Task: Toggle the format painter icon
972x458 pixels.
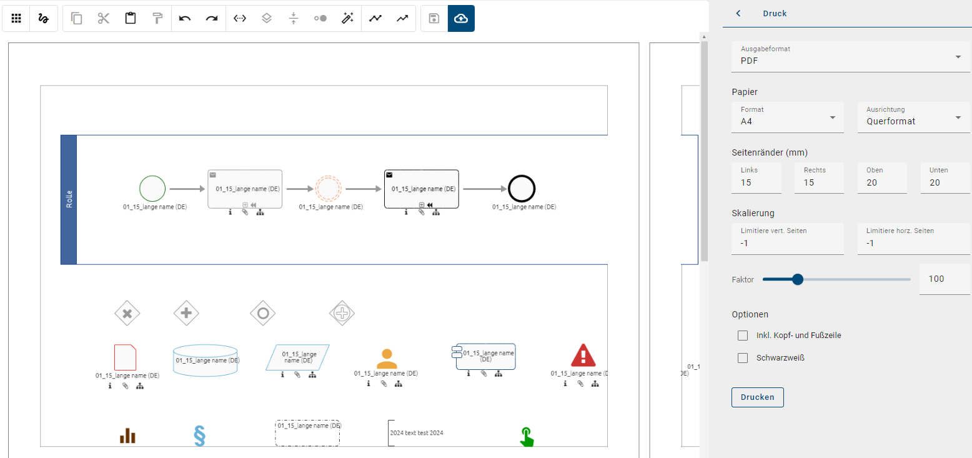Action: pos(157,18)
